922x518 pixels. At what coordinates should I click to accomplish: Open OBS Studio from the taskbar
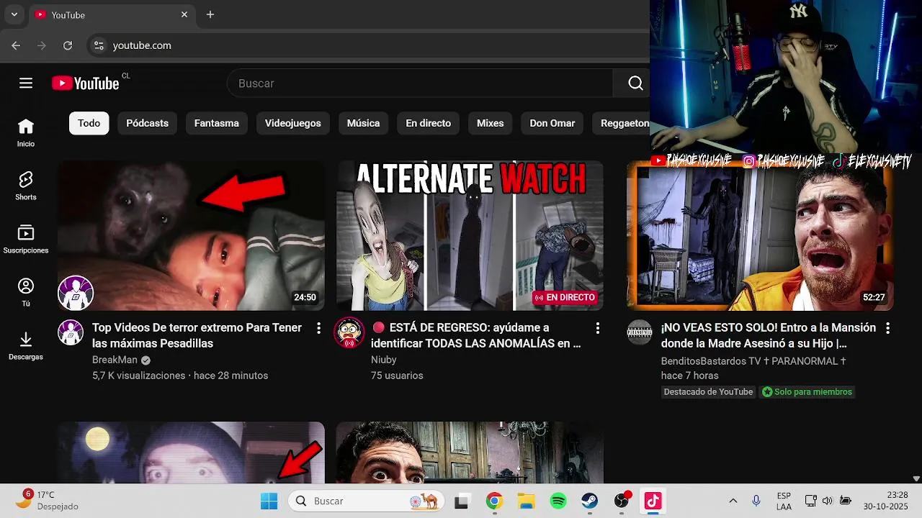click(x=622, y=501)
